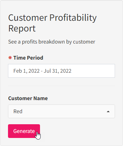The image size is (123, 146).
Task: Click the Jul 31, 2022 end date text
Action: point(57,71)
